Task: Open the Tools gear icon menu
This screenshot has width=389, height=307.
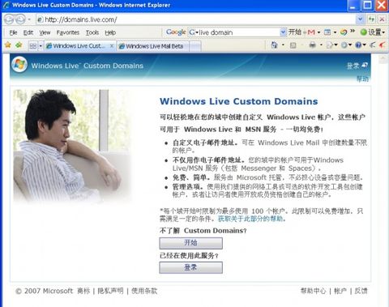Action: tap(346, 45)
